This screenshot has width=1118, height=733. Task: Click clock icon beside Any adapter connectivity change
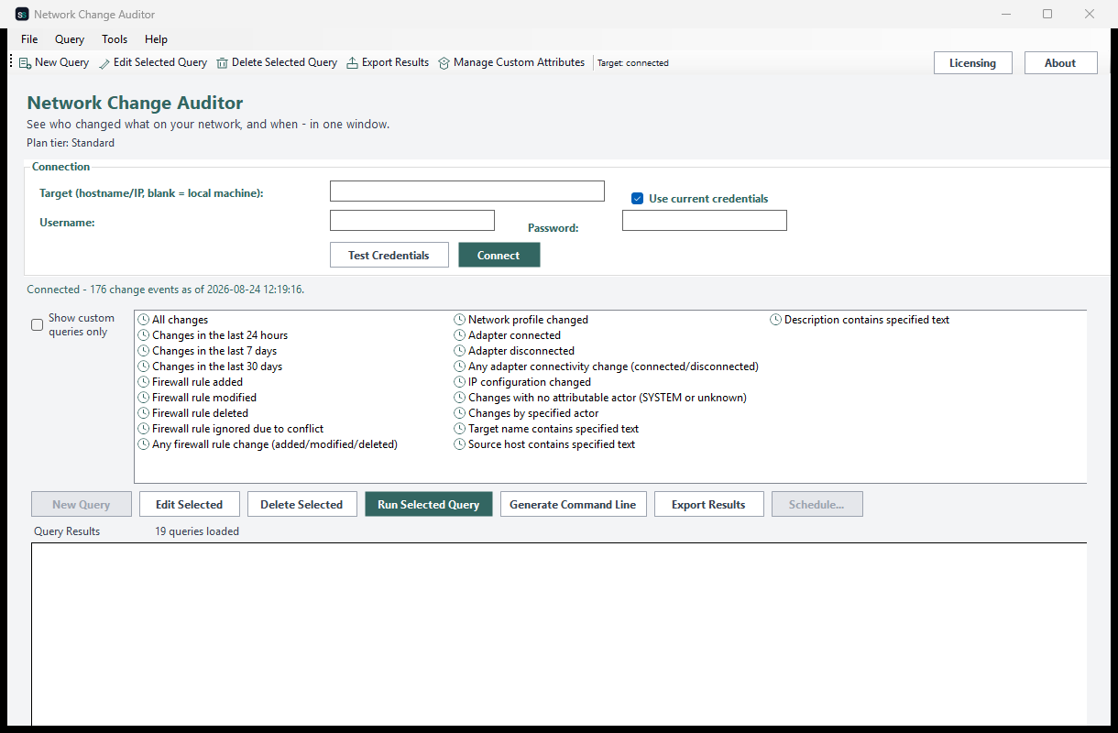(460, 366)
